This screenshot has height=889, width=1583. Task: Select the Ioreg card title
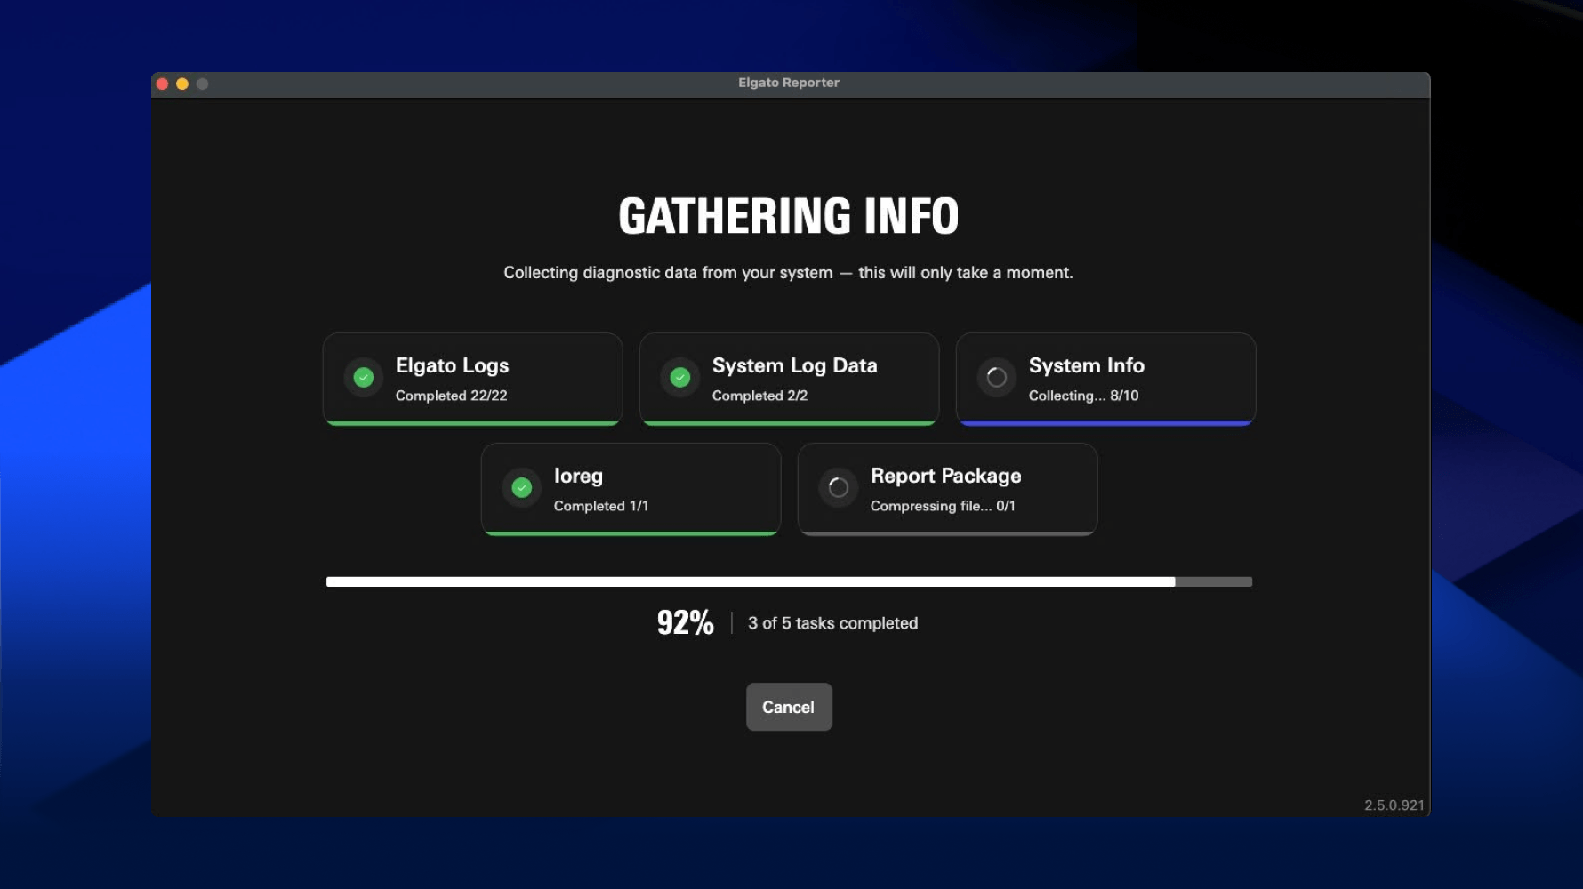[x=578, y=477]
